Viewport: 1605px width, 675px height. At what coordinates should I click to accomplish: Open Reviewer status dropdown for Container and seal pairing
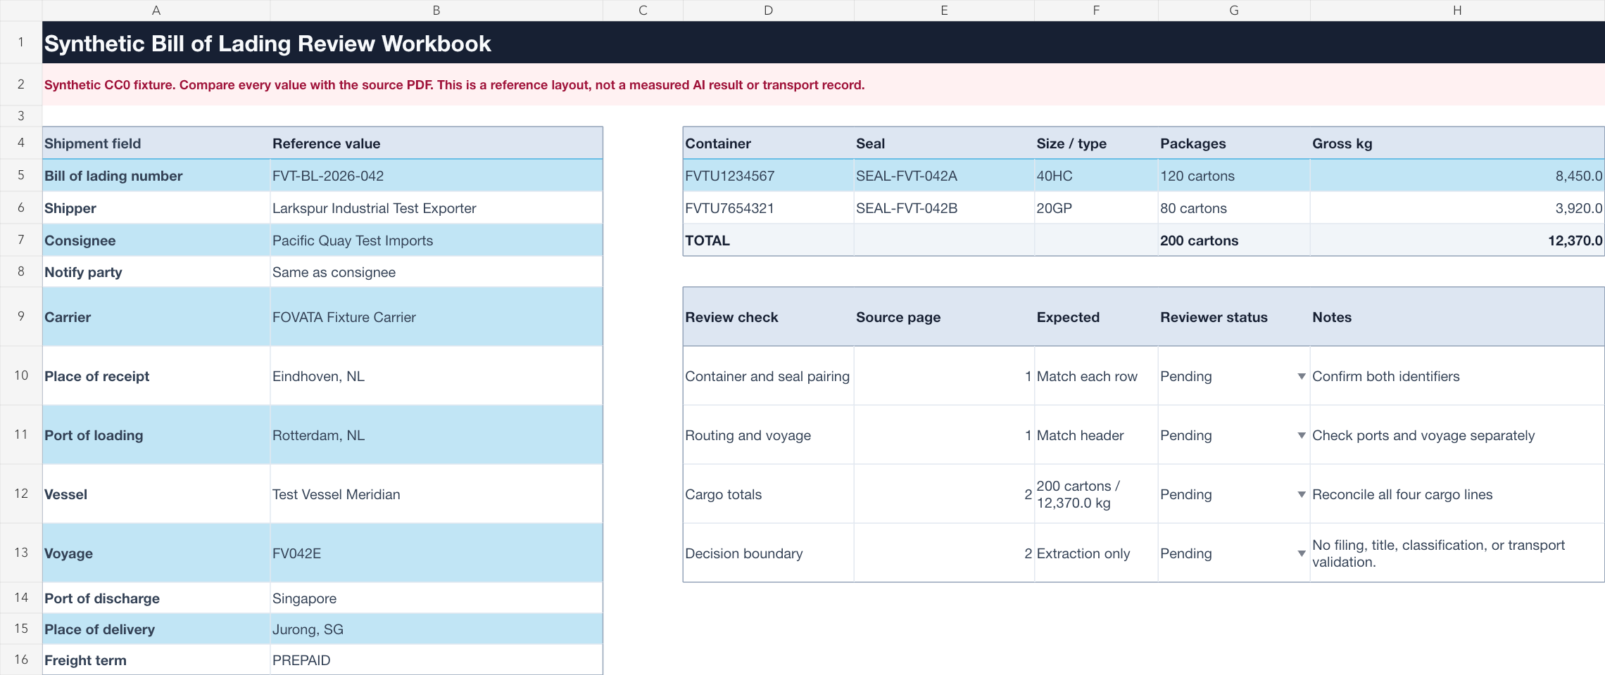[x=1302, y=376]
